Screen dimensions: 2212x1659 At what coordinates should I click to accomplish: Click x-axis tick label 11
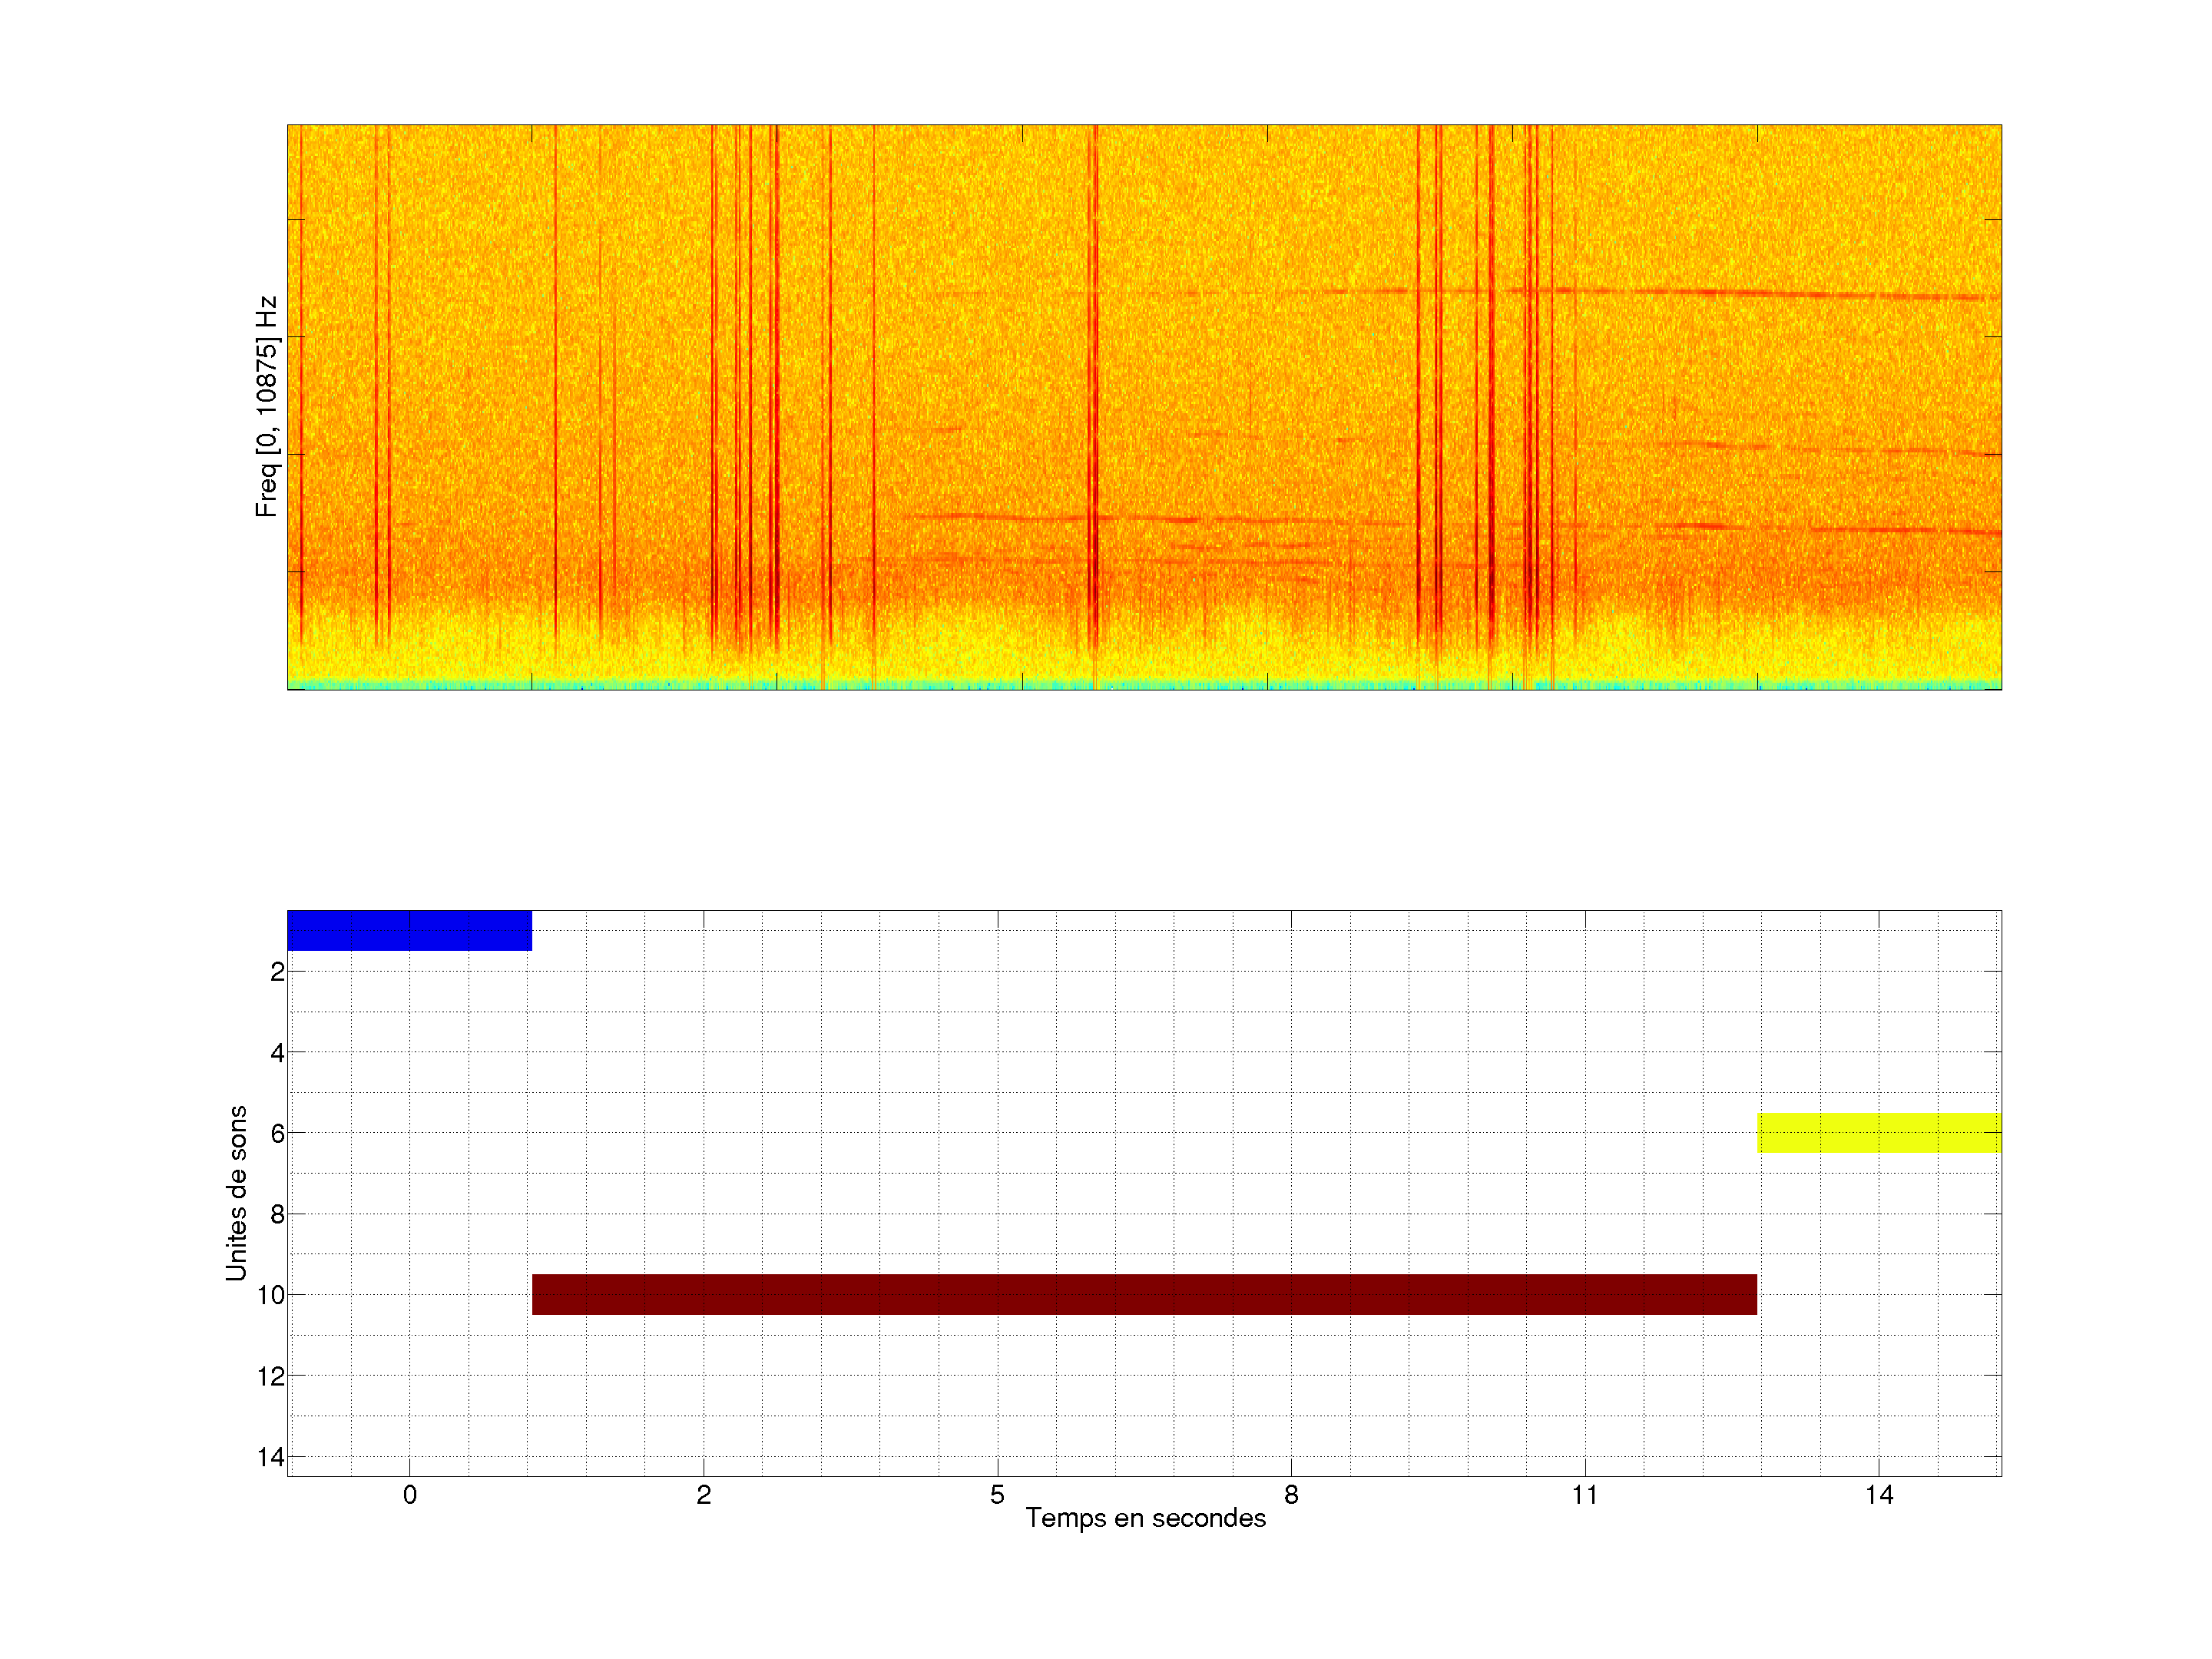[x=1585, y=1495]
